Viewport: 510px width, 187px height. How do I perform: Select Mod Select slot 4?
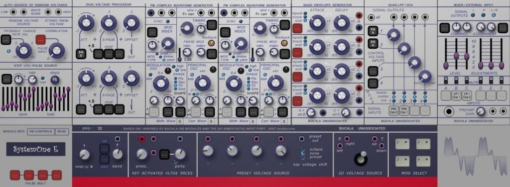coord(423,161)
